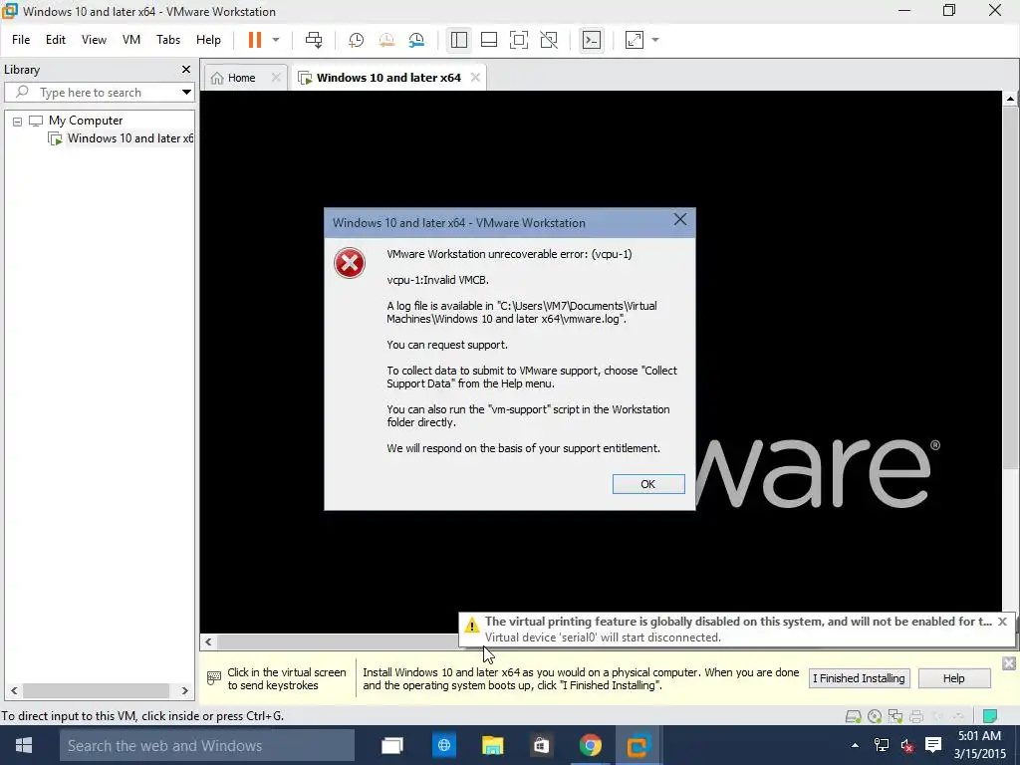Screen dimensions: 1020x765
Task: Close the Library panel
Action: (x=186, y=69)
